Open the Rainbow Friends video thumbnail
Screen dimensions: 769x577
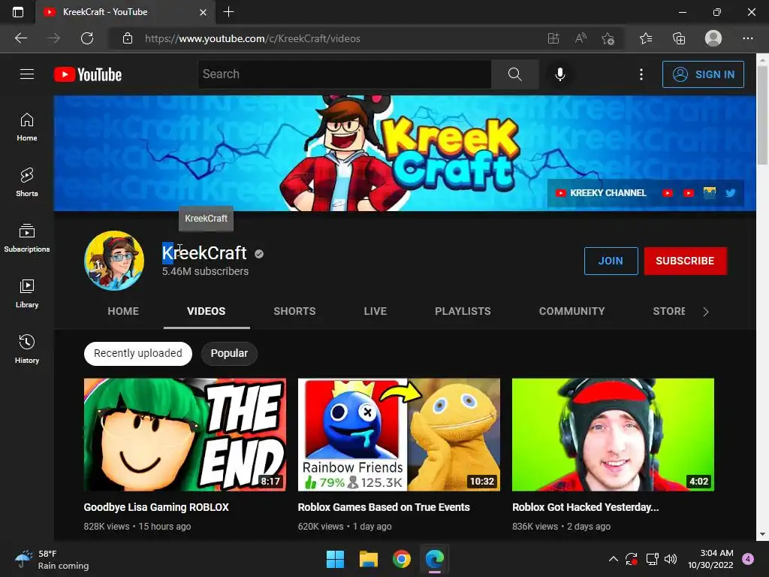click(399, 434)
